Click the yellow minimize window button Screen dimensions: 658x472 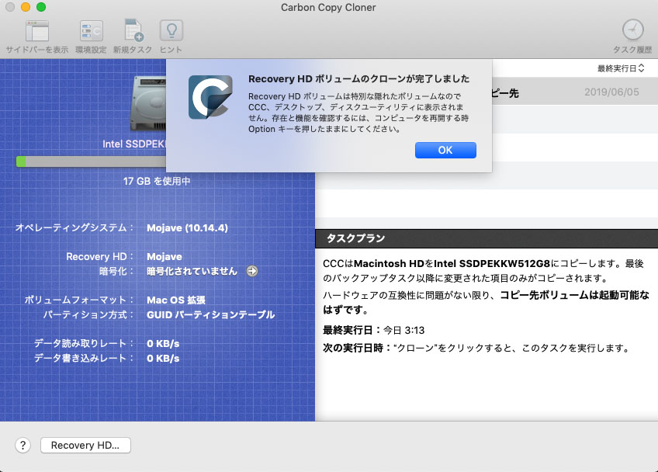[x=26, y=7]
